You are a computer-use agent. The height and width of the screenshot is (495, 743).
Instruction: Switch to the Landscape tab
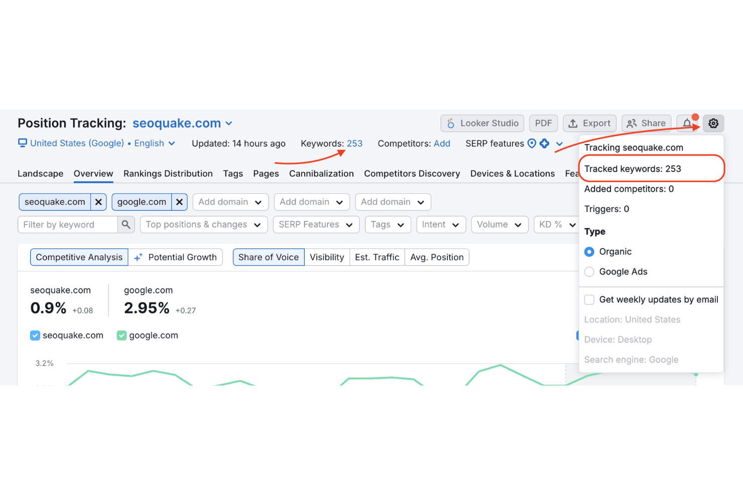tap(41, 174)
